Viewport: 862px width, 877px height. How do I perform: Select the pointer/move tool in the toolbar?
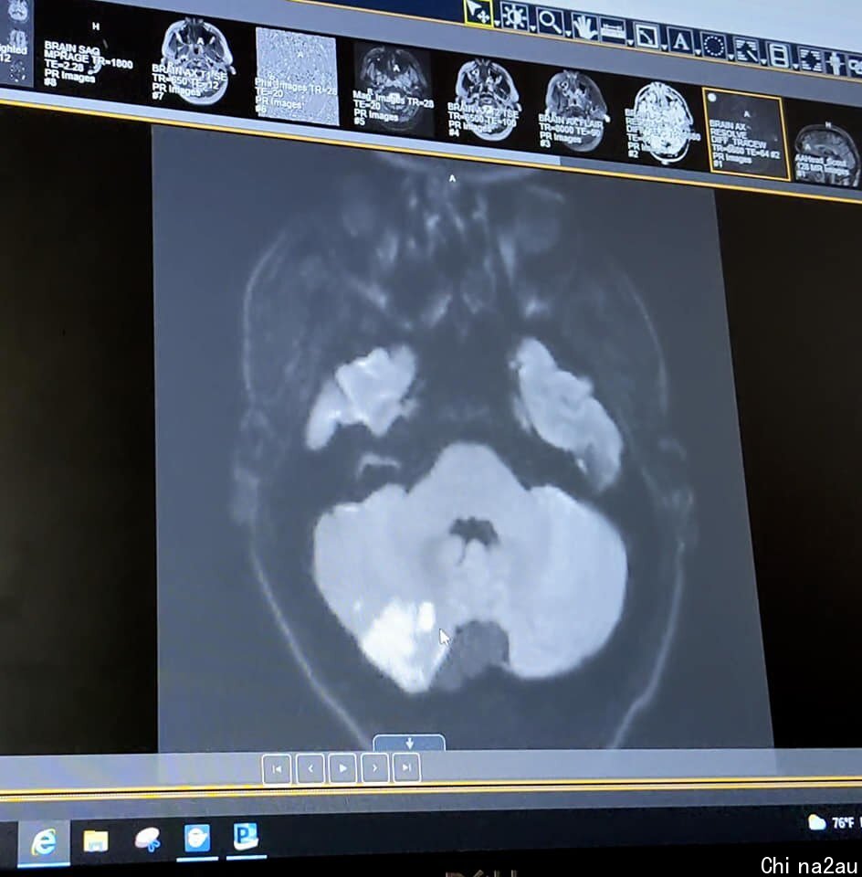[478, 12]
